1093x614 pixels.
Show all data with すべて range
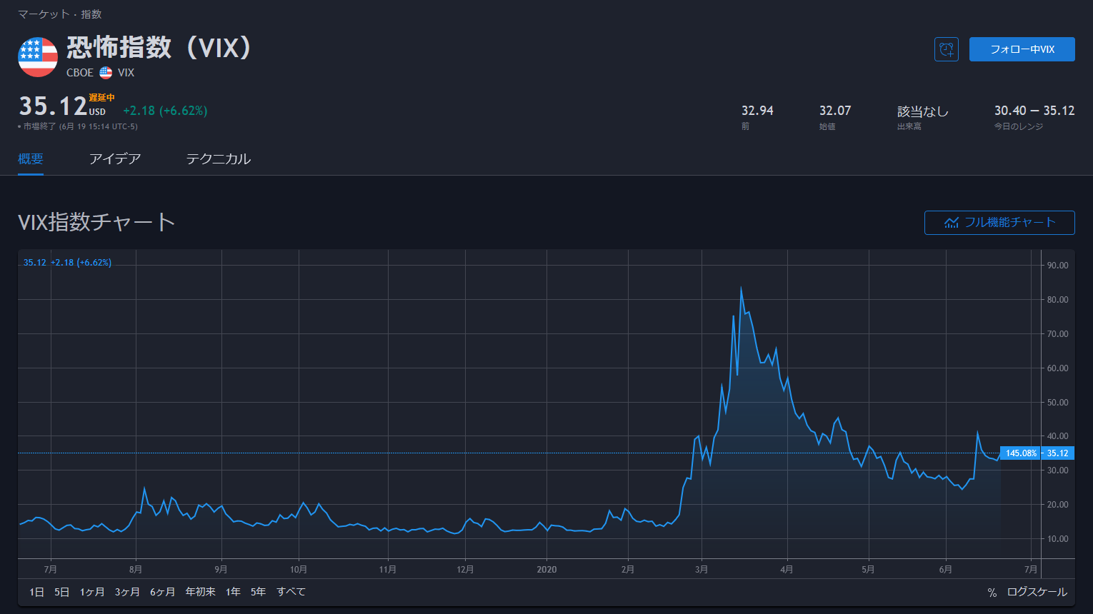tap(291, 592)
